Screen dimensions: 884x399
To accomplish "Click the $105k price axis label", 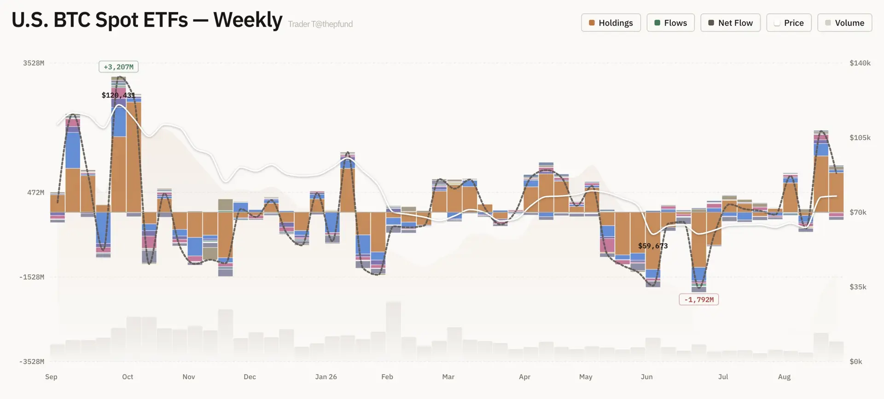I will tap(860, 138).
